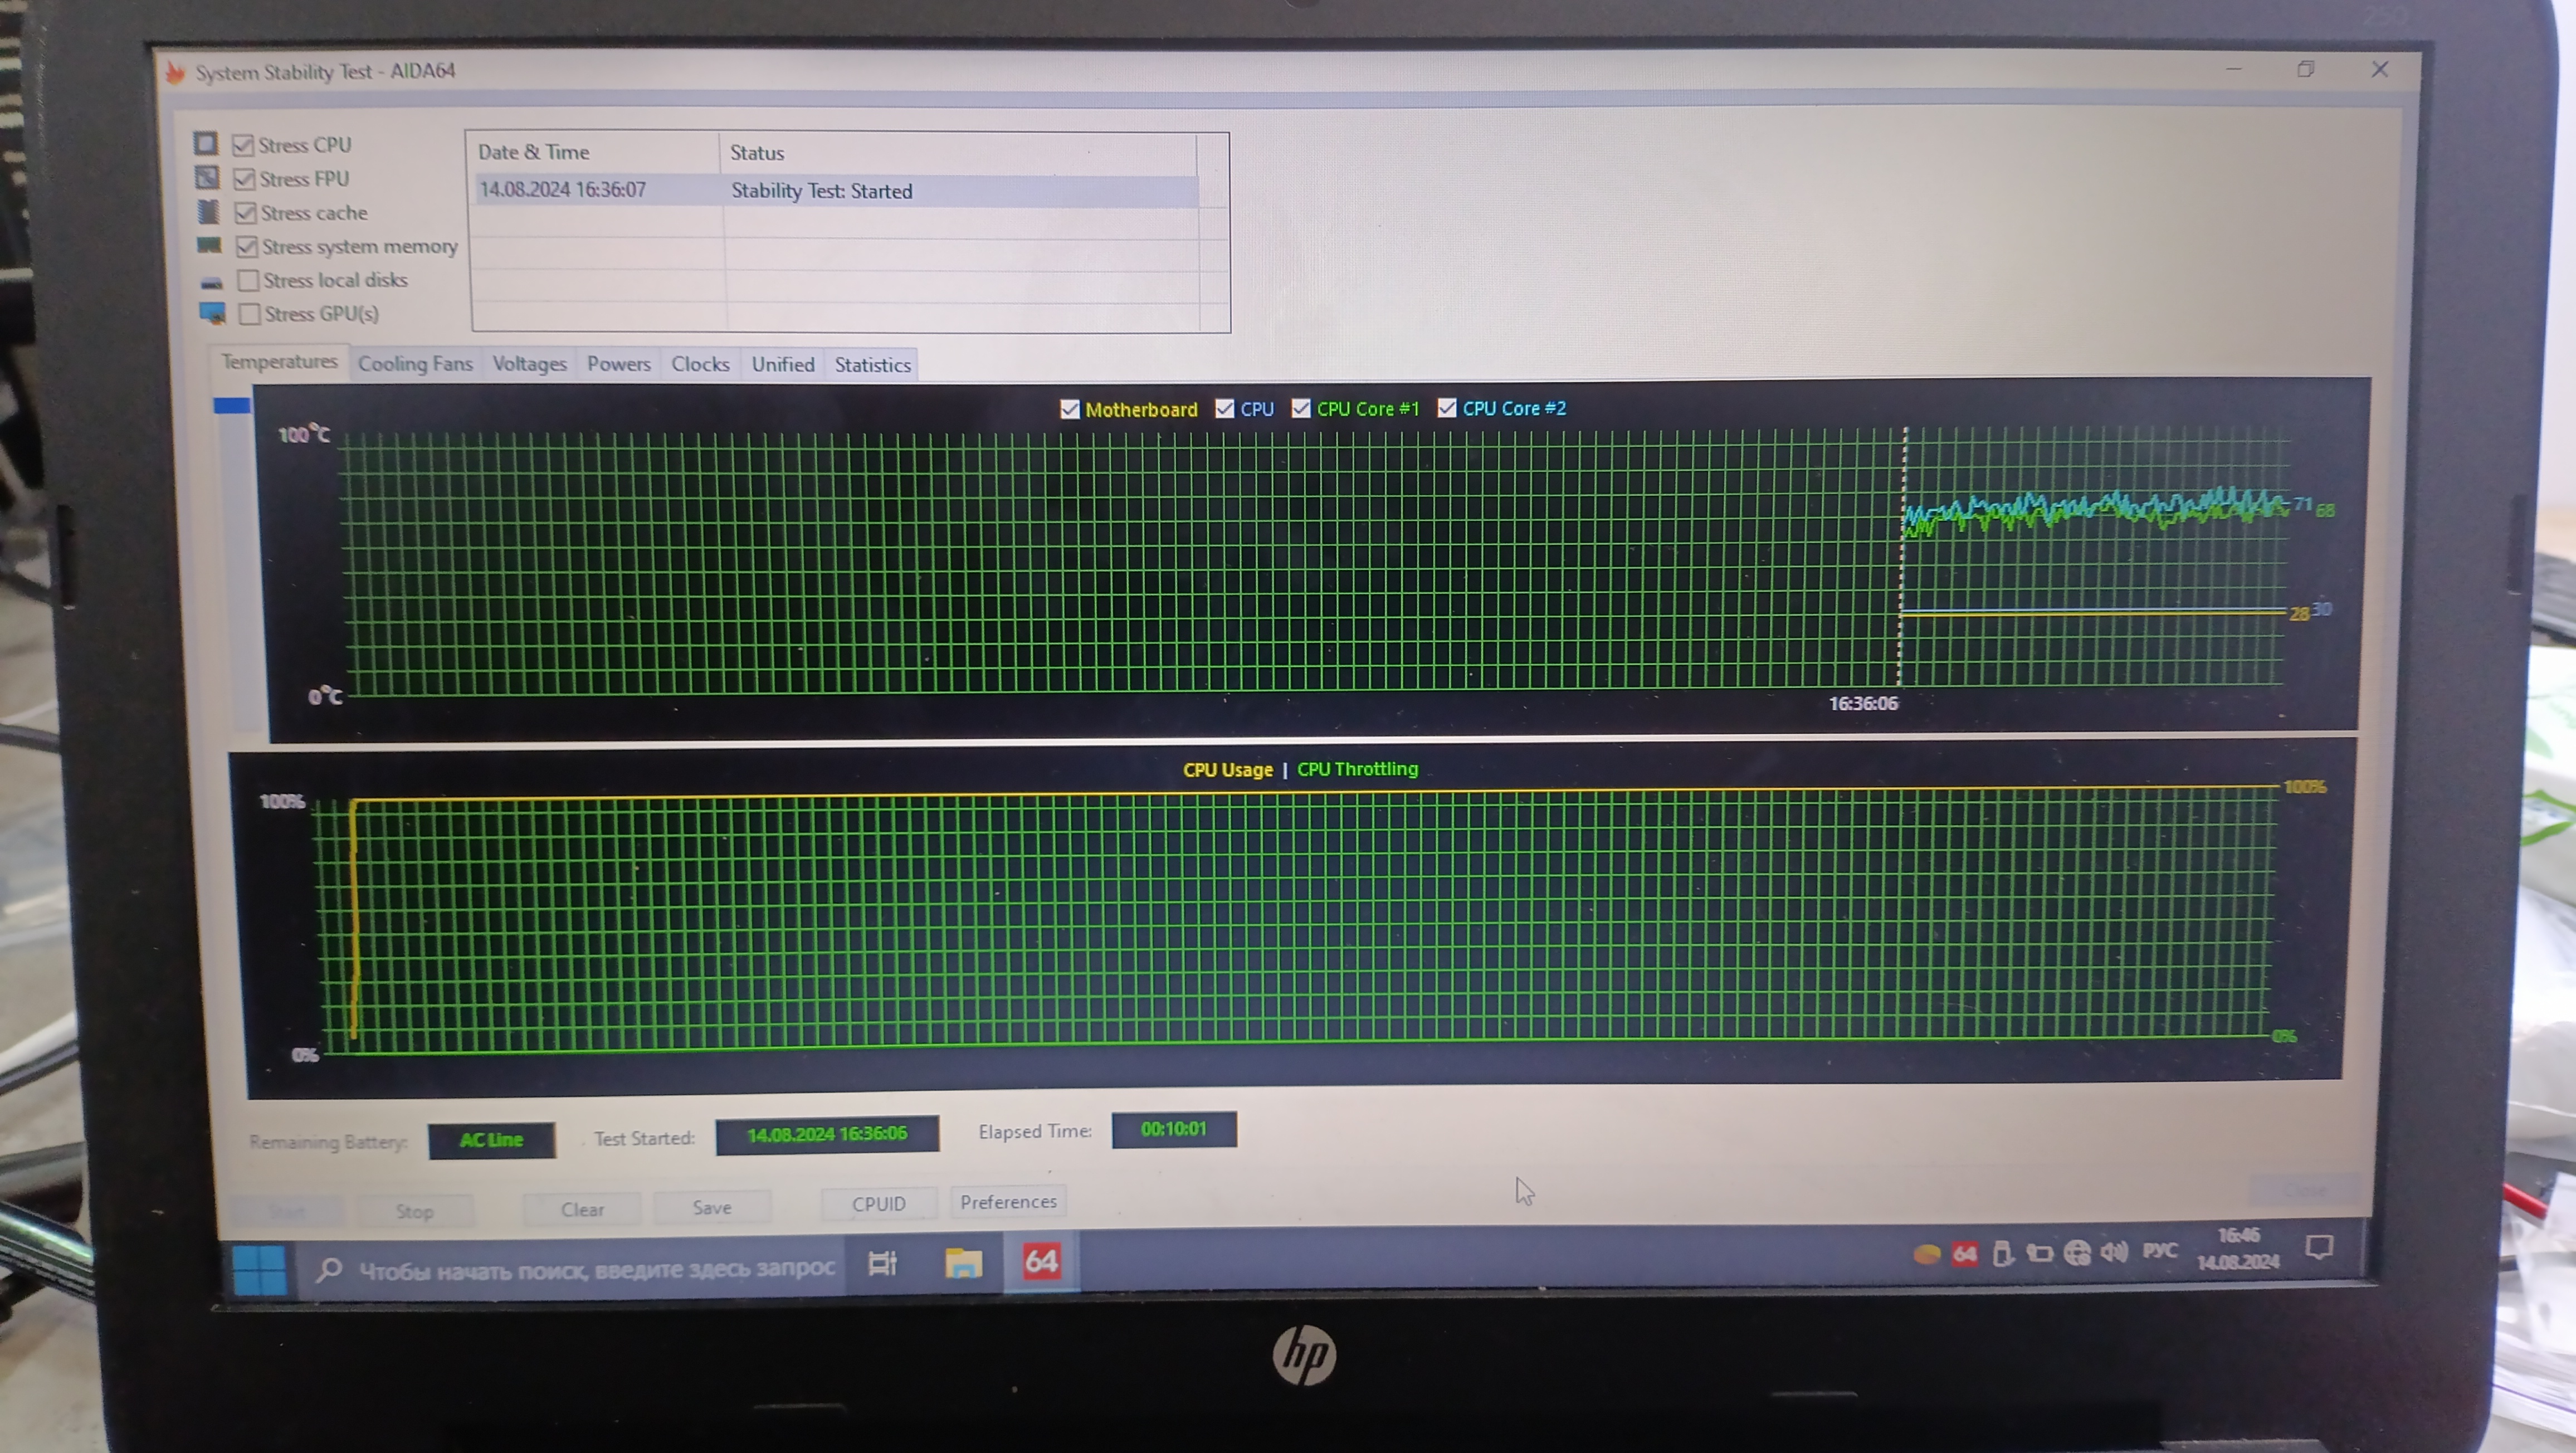The image size is (2576, 1453).
Task: Click the volume speaker tray icon
Action: [2114, 1251]
